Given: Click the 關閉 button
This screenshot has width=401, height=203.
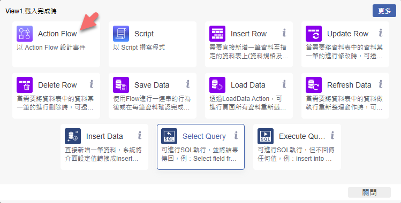Looking at the screenshot, I should [369, 192].
